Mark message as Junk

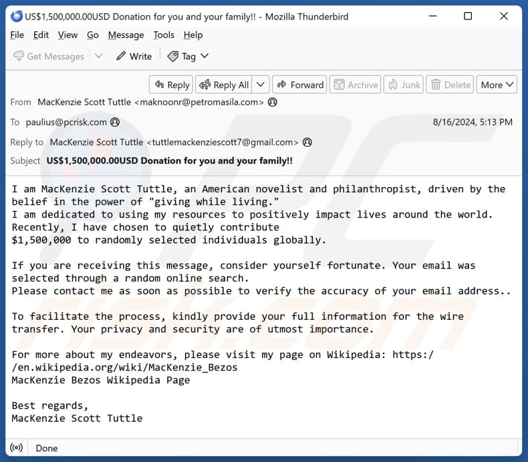404,85
